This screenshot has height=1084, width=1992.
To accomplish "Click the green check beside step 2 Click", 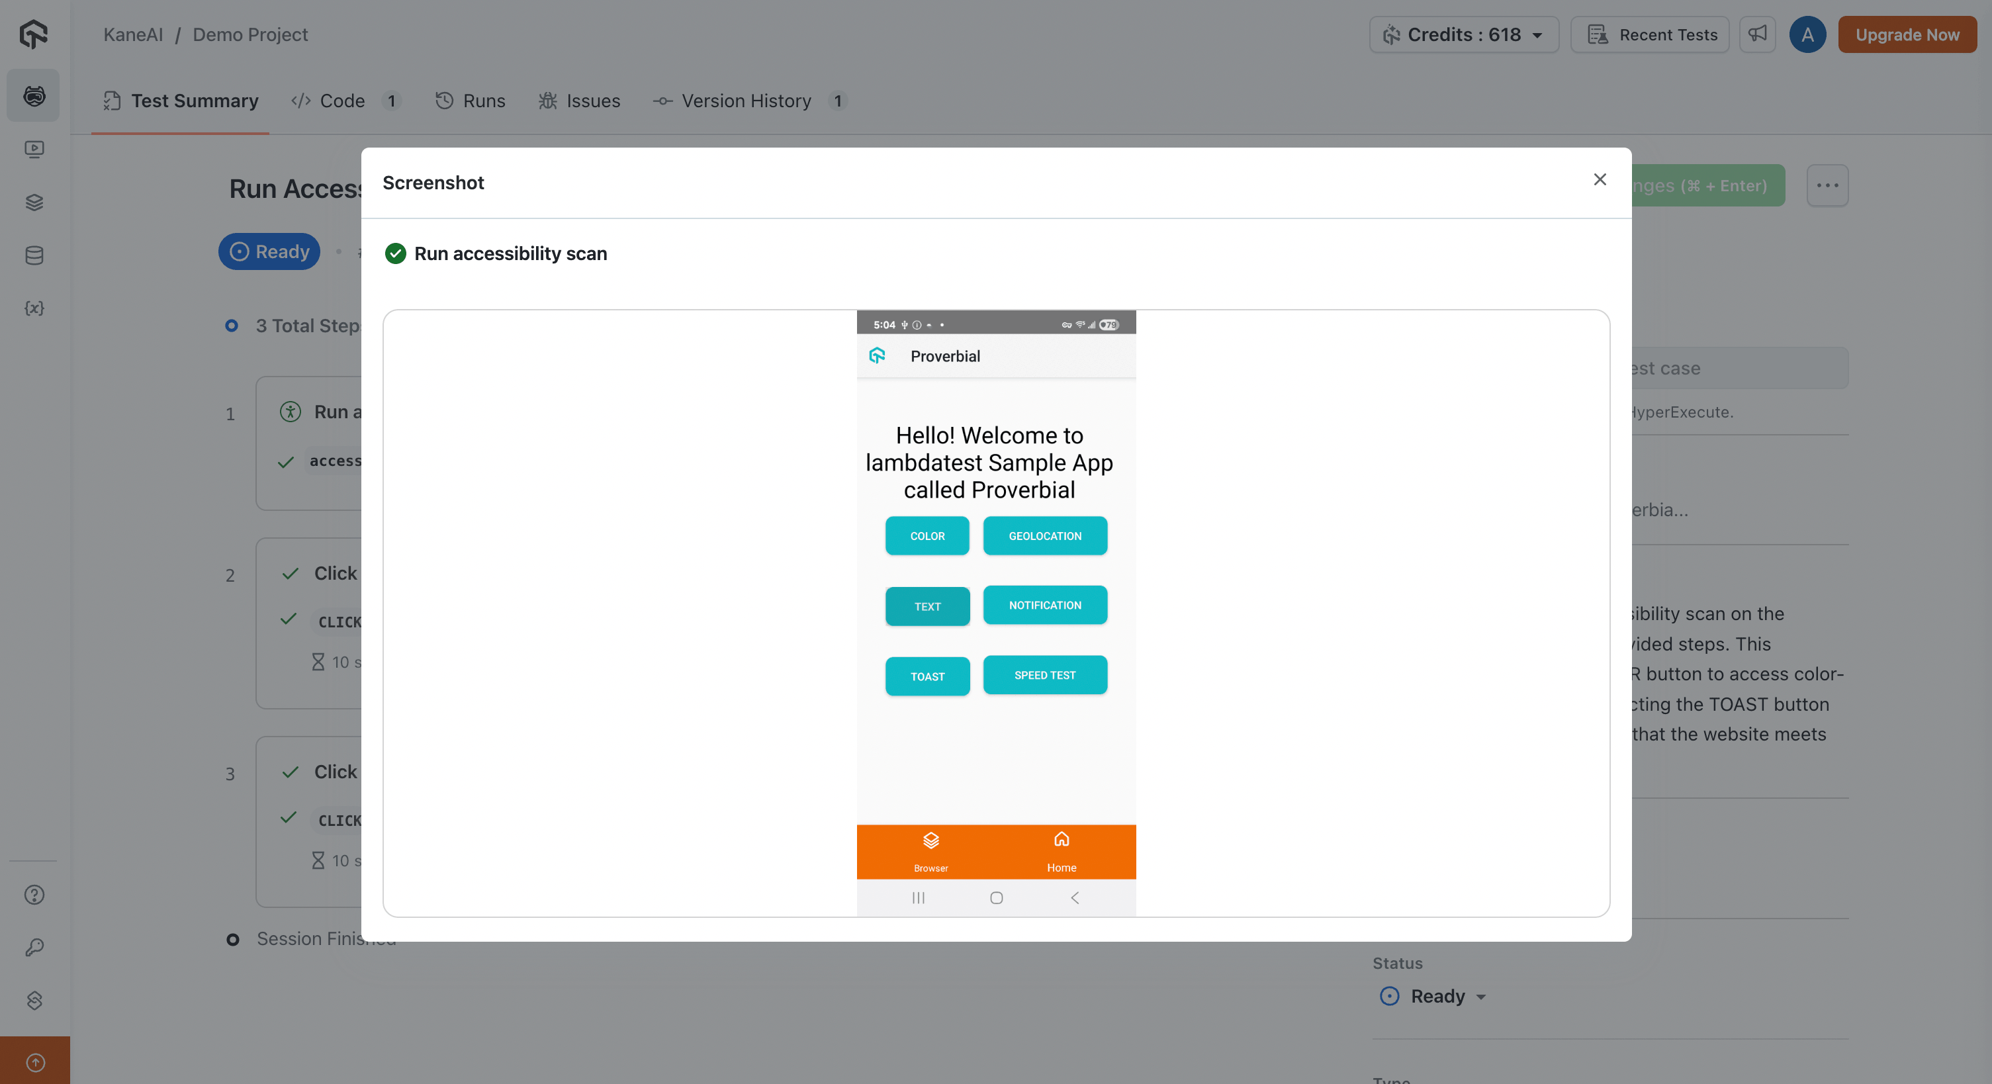I will point(290,574).
